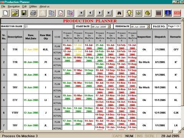Screen dimensions: 184x138
Task: Open the Navigation menu
Action: click(14, 7)
